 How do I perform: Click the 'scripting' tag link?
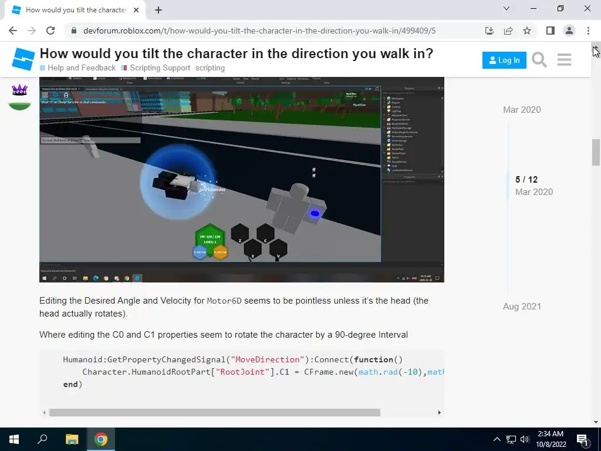pos(210,68)
